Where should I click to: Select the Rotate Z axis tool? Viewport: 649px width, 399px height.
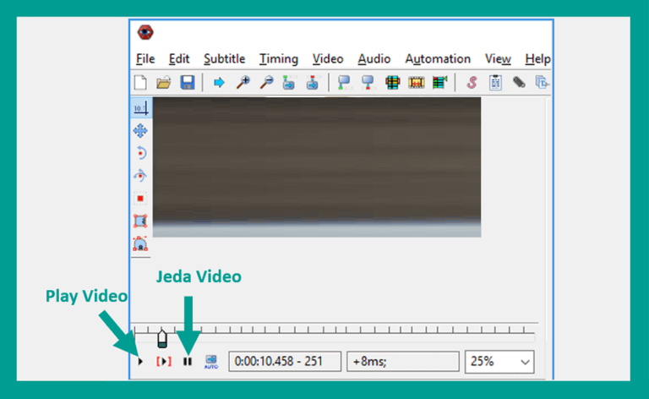141,153
